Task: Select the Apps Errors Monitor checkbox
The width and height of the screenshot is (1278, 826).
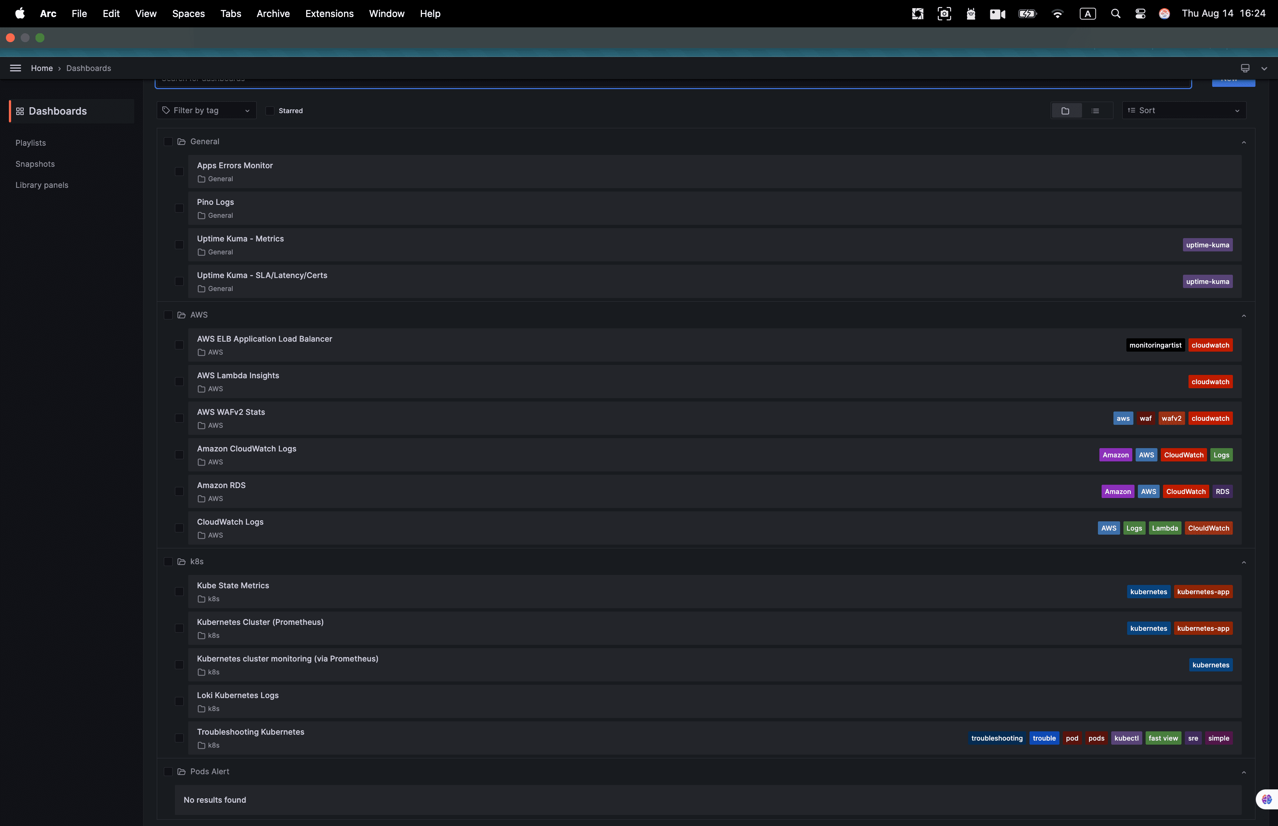Action: coord(179,171)
